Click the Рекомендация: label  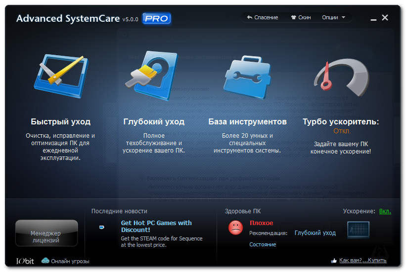(x=268, y=233)
